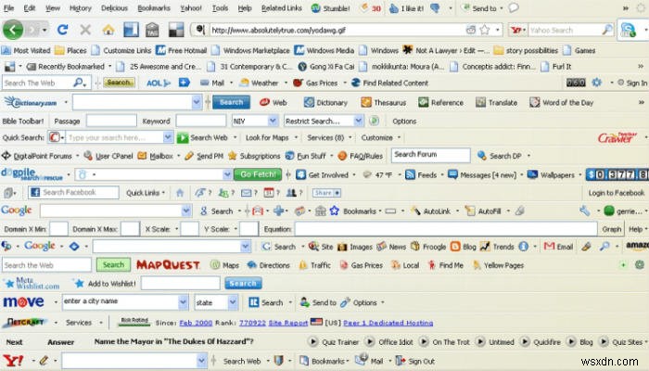Reload the page with the refresh icon

(x=62, y=30)
